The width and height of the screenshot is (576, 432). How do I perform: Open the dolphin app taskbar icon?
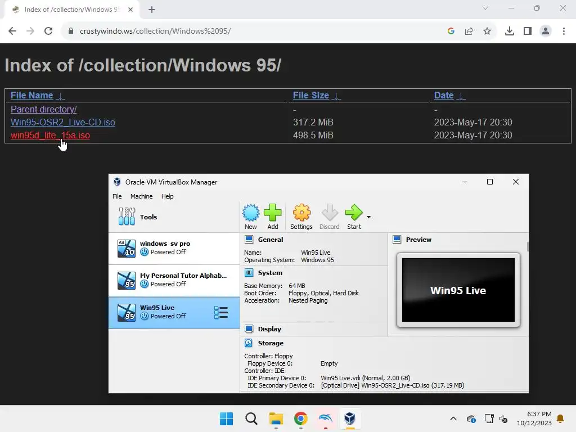(x=326, y=418)
